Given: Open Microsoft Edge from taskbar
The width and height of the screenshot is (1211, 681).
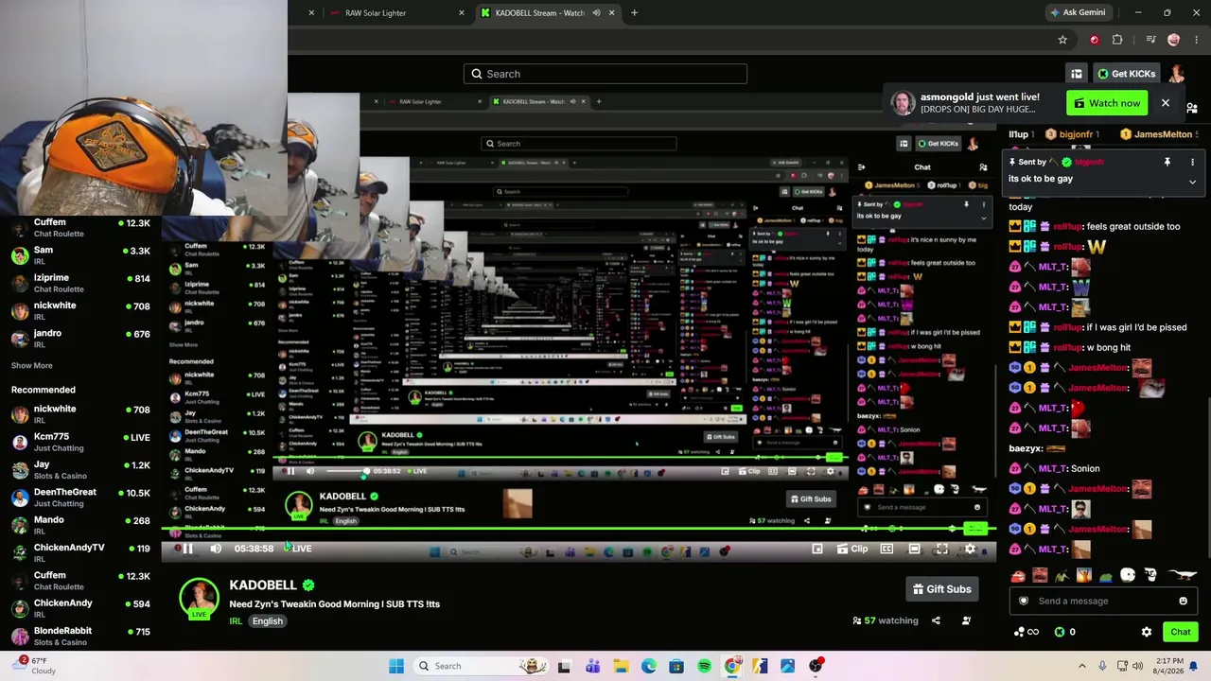Looking at the screenshot, I should [x=649, y=666].
